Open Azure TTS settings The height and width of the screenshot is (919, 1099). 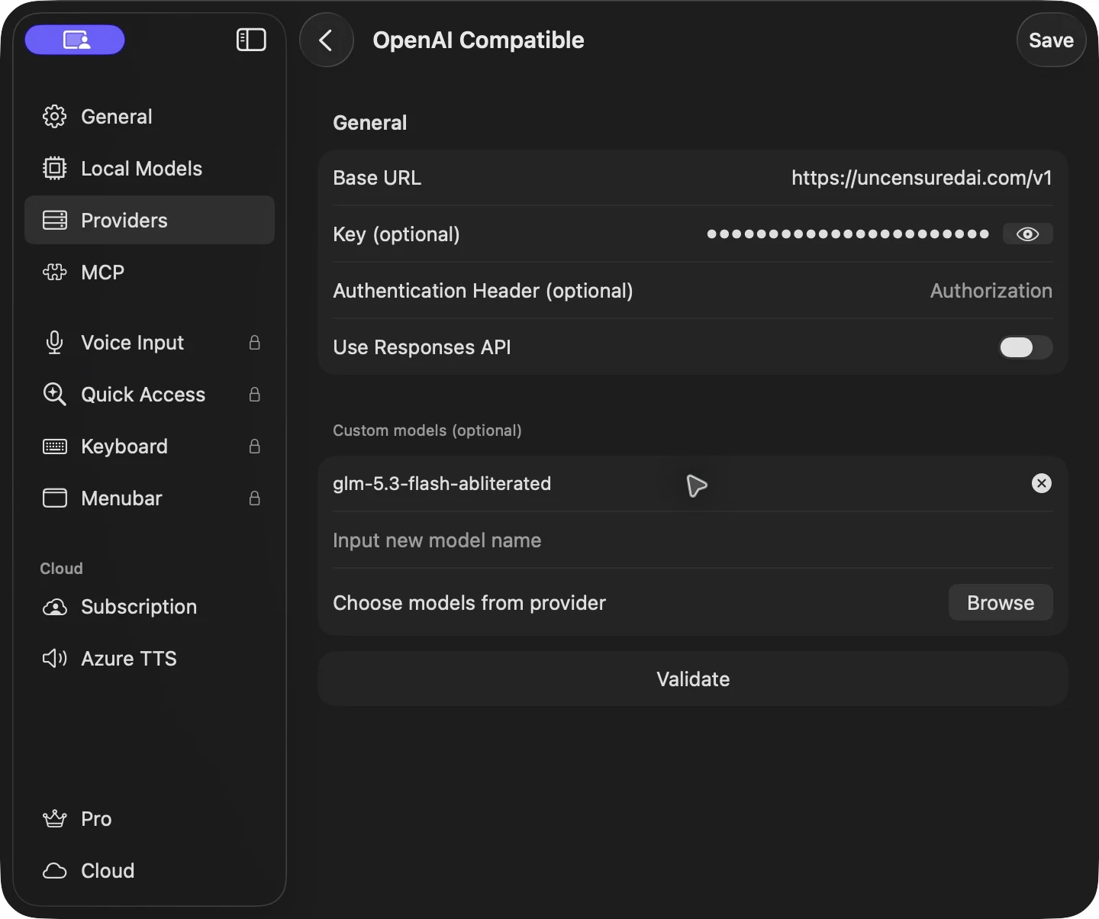pos(150,659)
